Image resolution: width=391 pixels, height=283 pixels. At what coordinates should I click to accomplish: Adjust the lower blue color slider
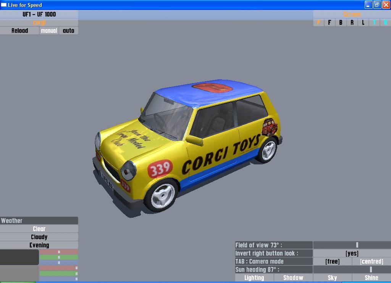[x=59, y=279]
